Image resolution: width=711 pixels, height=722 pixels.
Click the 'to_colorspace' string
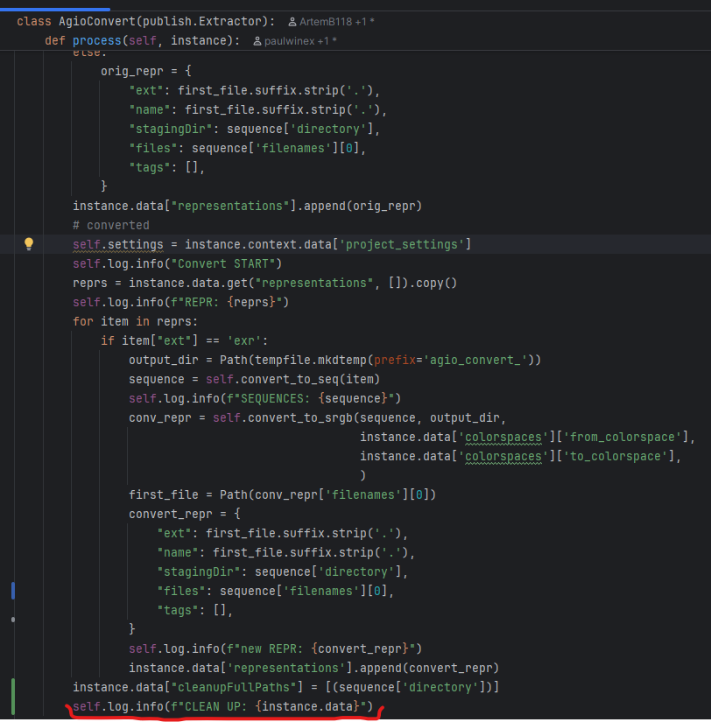[615, 457]
